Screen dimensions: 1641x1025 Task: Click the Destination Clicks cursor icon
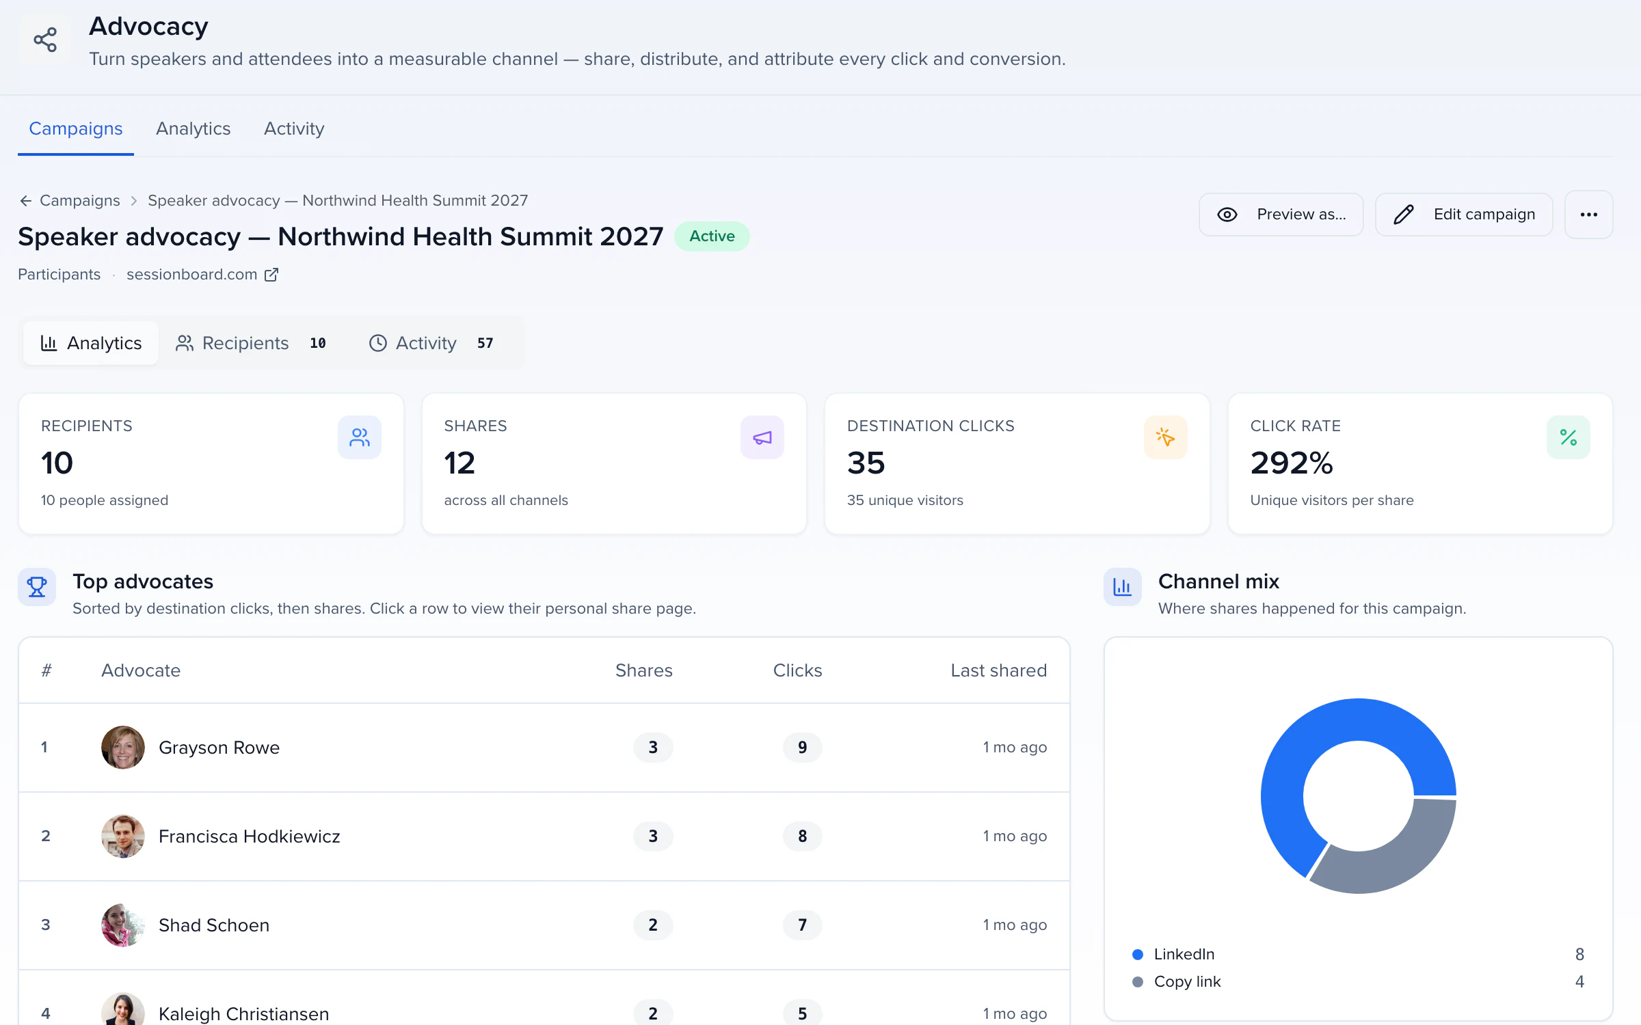(1166, 437)
